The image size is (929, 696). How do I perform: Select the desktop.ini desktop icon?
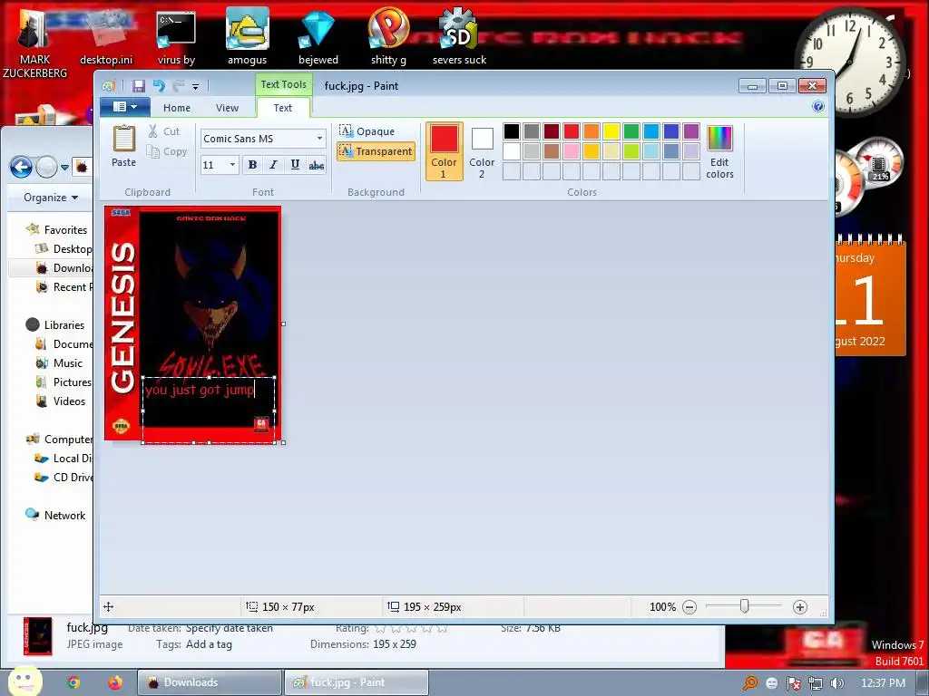[x=106, y=36]
